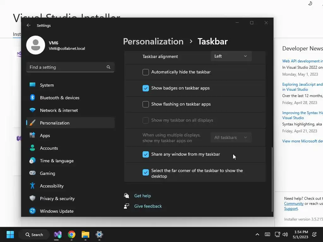Image resolution: width=323 pixels, height=242 pixels.
Task: Go back with the Settings back arrow
Action: point(29,25)
